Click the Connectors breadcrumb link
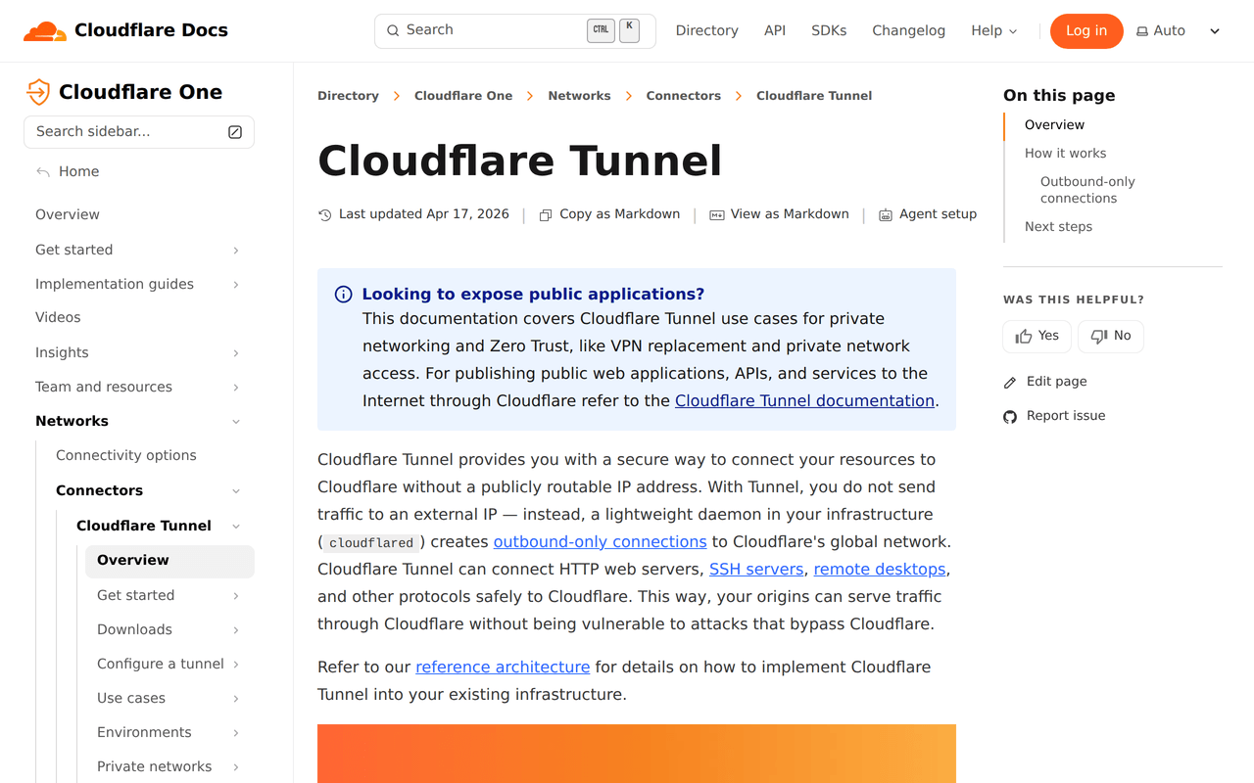Viewport: 1254px width, 783px height. pos(683,96)
